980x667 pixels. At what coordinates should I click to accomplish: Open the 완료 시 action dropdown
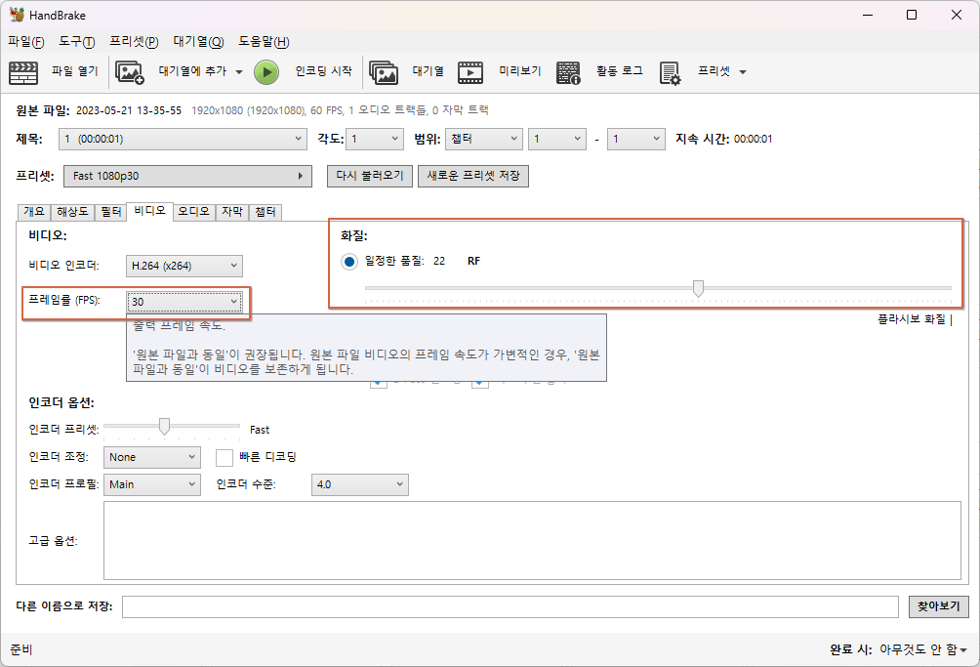923,649
